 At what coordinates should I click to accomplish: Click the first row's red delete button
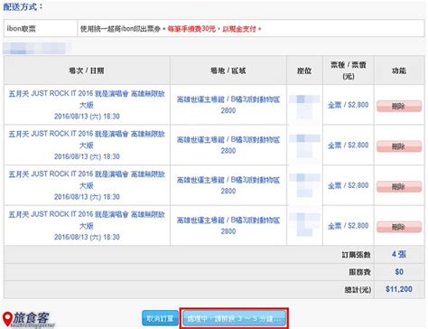[x=399, y=106]
